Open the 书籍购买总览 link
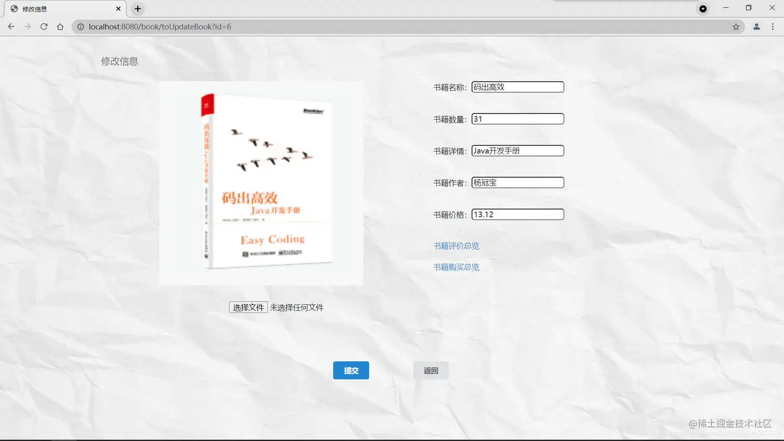The image size is (784, 441). 456,267
